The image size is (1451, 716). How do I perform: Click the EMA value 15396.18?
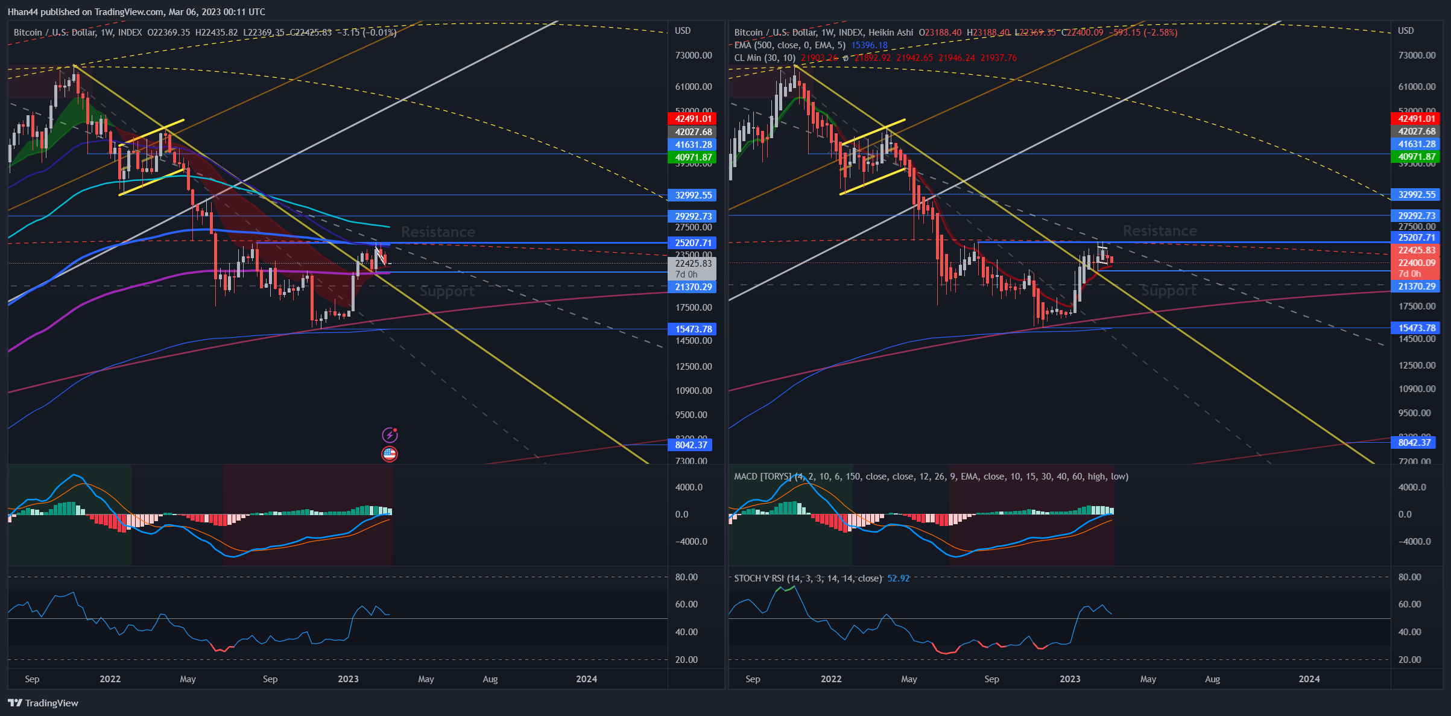(x=869, y=45)
